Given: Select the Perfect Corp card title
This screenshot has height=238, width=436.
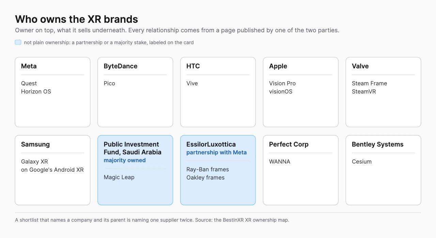Looking at the screenshot, I should 289,144.
